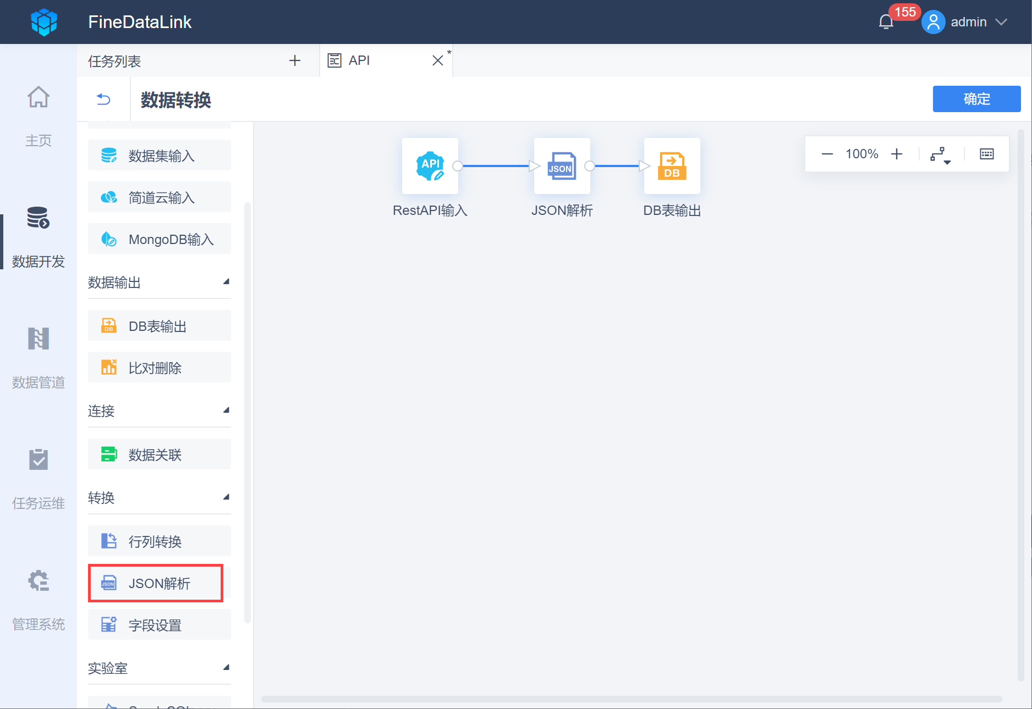Click the keyboard shortcuts icon
Screen dimensions: 1032x709
(987, 154)
